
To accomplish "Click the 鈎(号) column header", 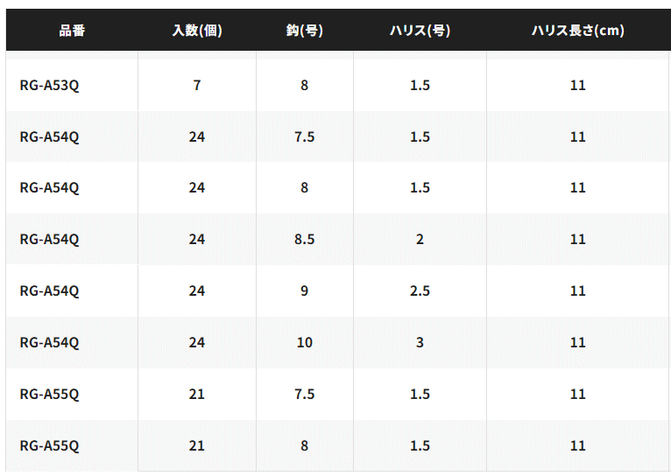I will click(x=304, y=31).
